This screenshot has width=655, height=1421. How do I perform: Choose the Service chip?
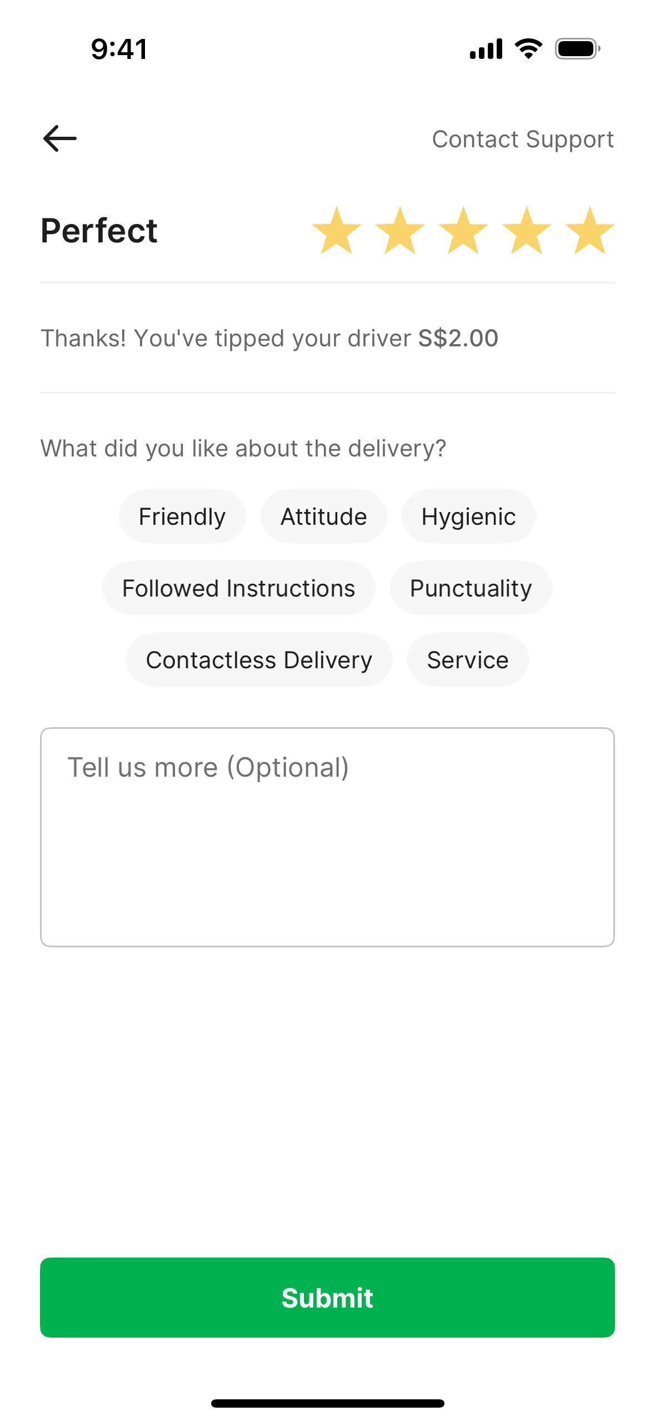(x=467, y=660)
